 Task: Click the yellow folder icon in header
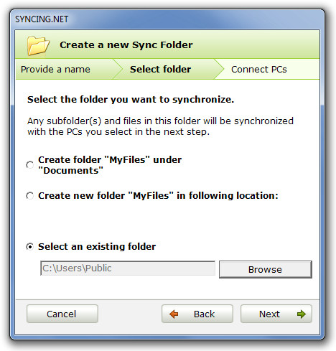click(x=38, y=45)
